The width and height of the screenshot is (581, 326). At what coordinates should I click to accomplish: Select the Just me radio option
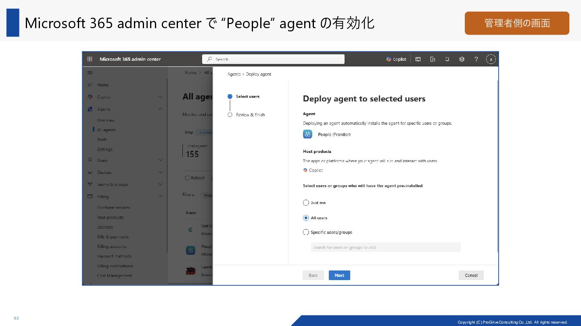(306, 203)
